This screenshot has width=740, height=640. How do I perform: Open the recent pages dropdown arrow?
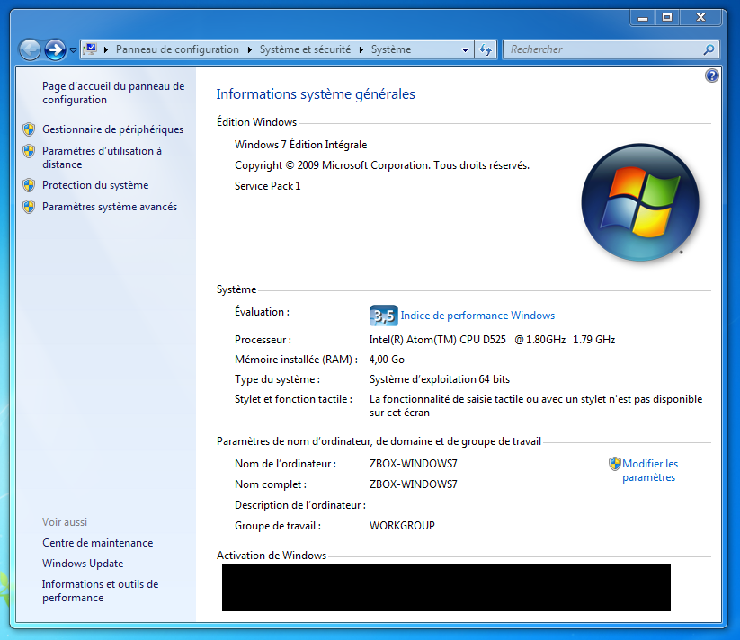(73, 50)
